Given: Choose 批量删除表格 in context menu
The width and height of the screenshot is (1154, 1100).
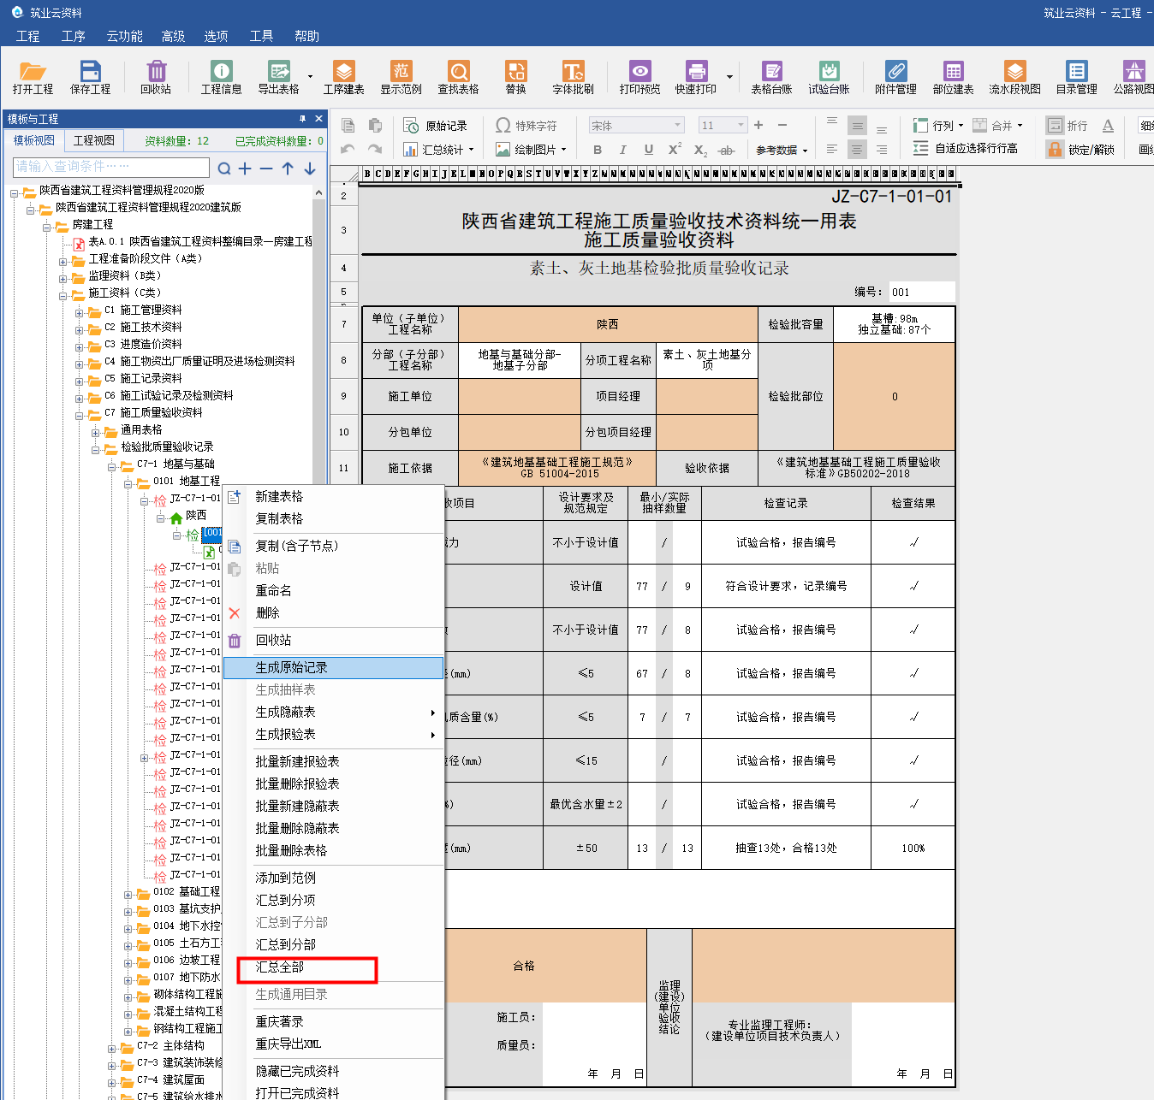Looking at the screenshot, I should click(x=334, y=850).
